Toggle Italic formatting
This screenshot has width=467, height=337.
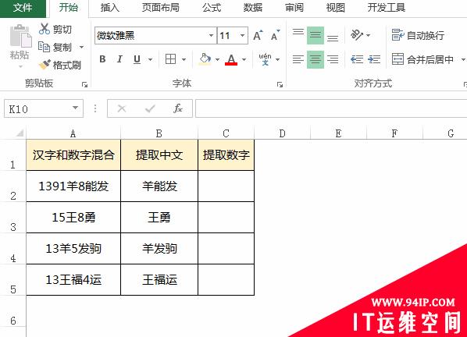pos(119,59)
